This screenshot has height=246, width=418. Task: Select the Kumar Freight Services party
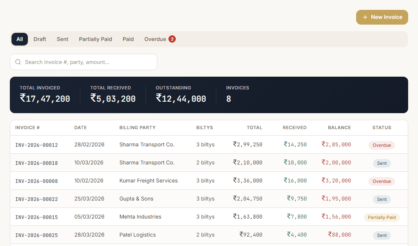click(148, 181)
